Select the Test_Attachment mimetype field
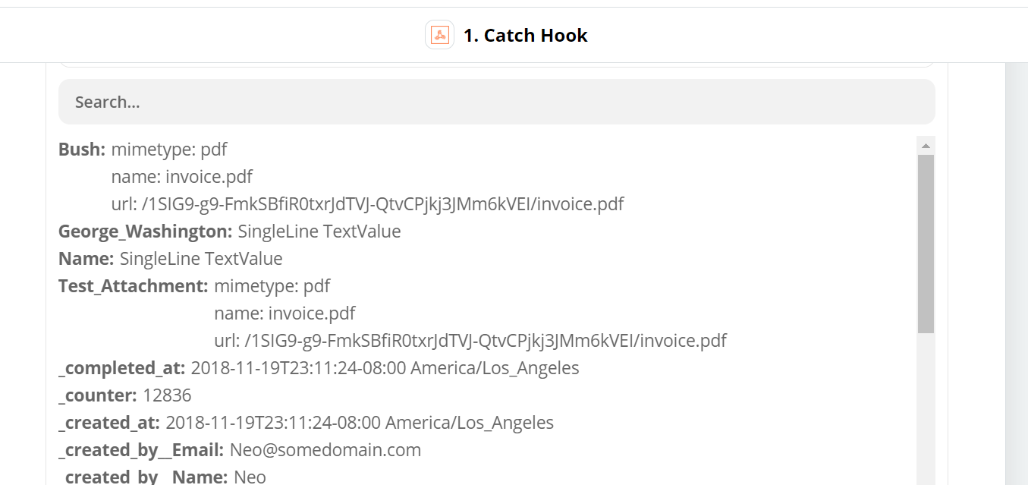Screen dimensions: 1028x485 [x=194, y=285]
